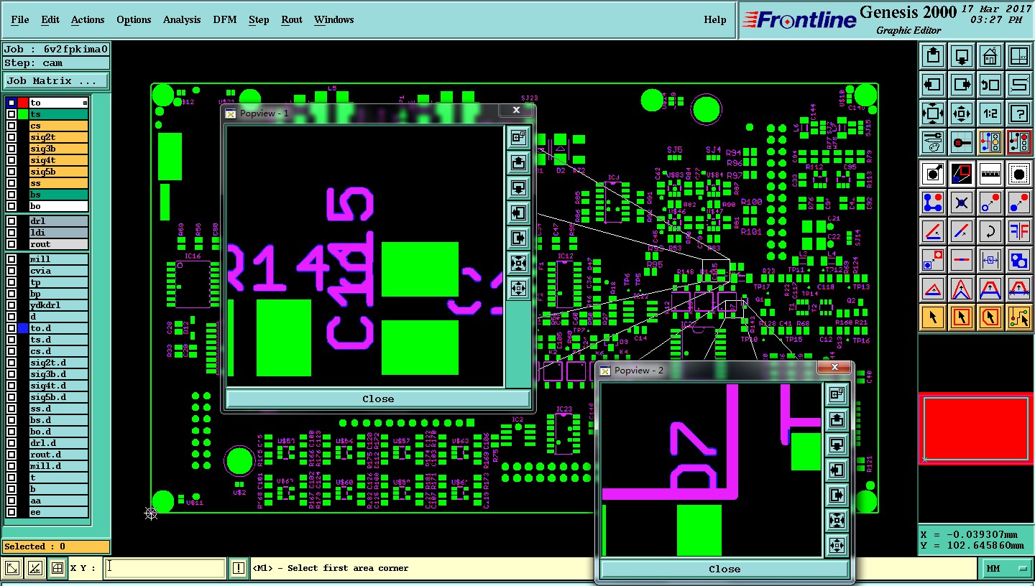This screenshot has height=586, width=1035.
Task: Click the red color swatch on the to layer
Action: click(23, 103)
